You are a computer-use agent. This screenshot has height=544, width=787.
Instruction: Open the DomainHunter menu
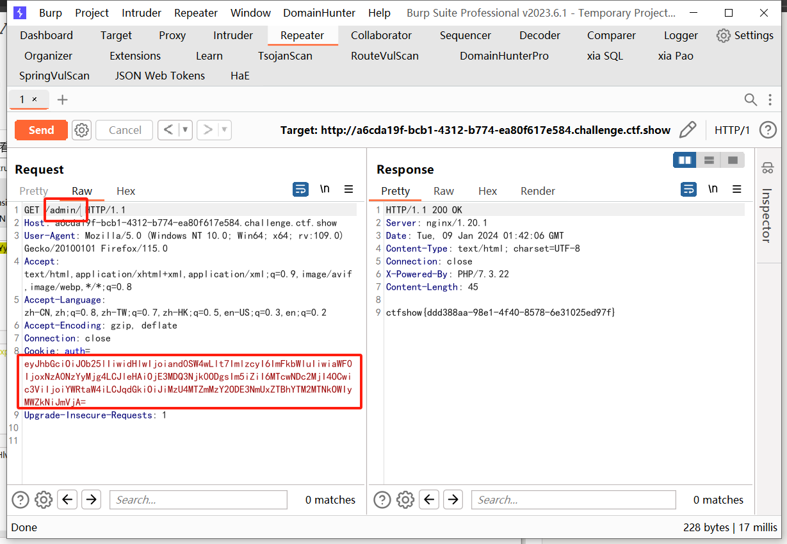click(x=319, y=13)
